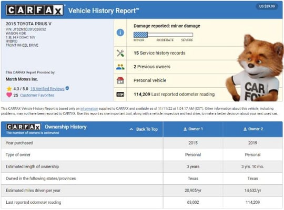Click the blue damage info icon

120,33
